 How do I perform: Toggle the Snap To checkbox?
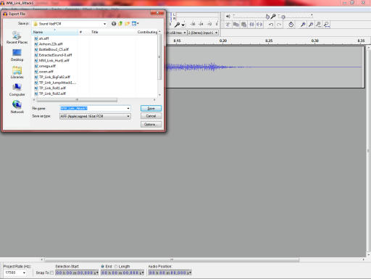coord(51,272)
